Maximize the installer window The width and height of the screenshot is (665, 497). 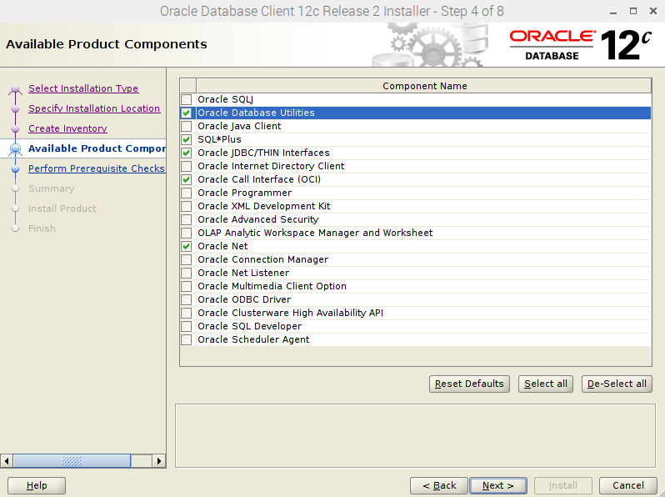click(633, 12)
